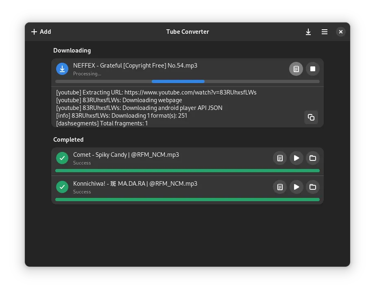
Task: Play the Comet - Spiky Candy file
Action: [x=297, y=158]
